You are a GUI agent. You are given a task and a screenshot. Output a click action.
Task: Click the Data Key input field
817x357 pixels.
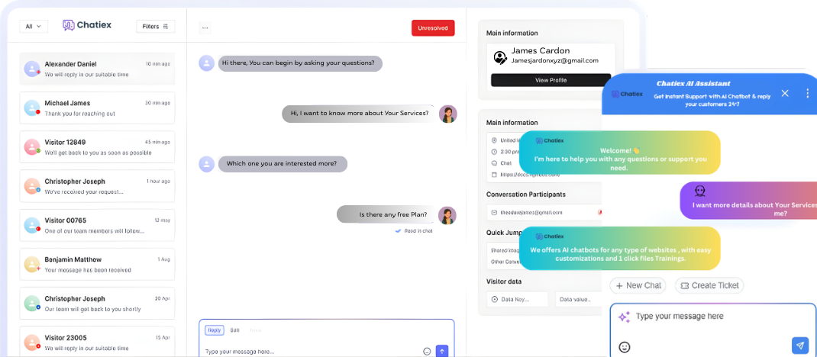pyautogui.click(x=518, y=300)
